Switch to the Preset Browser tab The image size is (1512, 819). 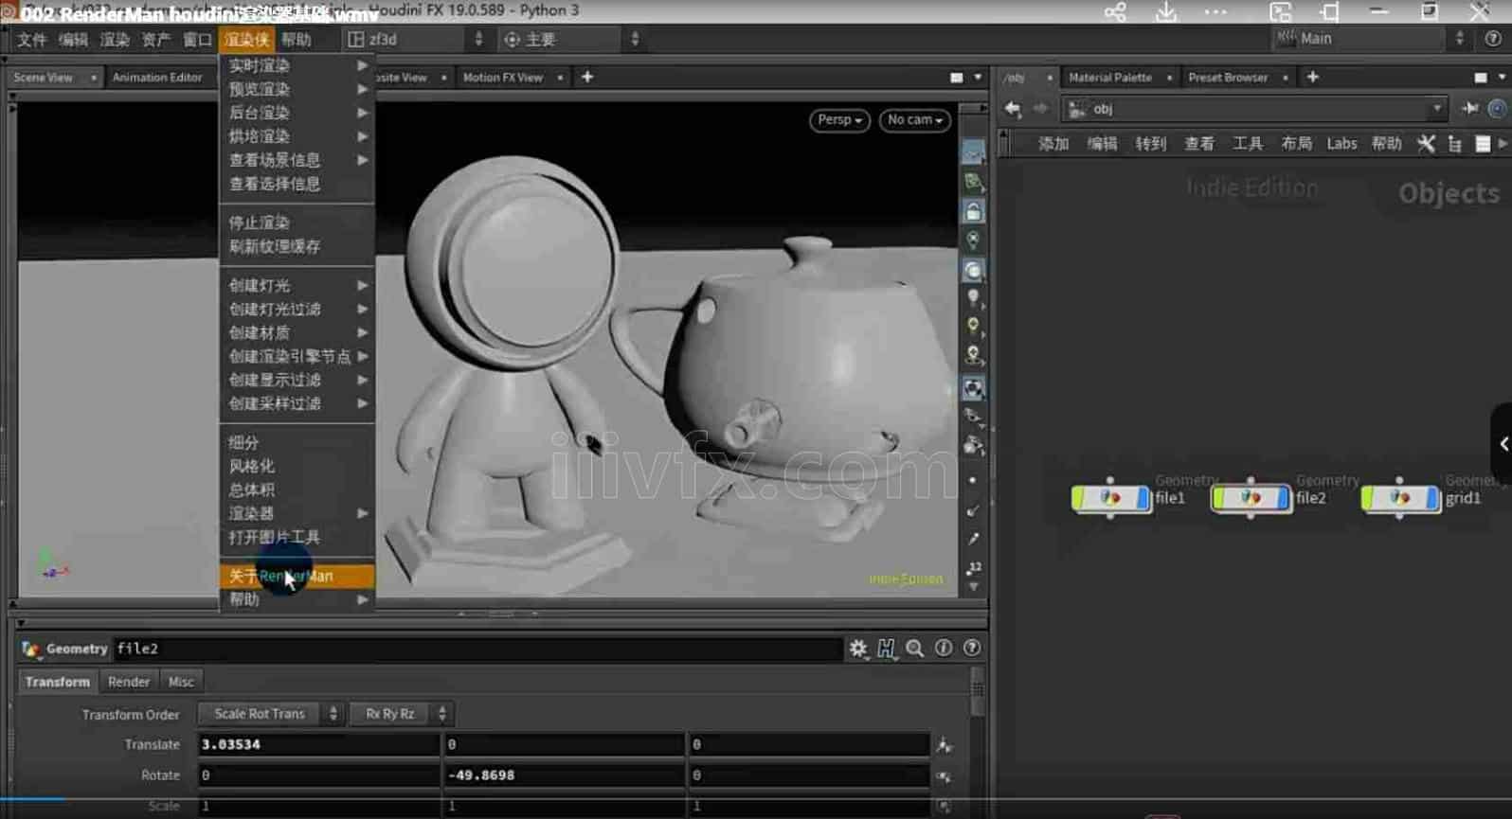pyautogui.click(x=1228, y=78)
